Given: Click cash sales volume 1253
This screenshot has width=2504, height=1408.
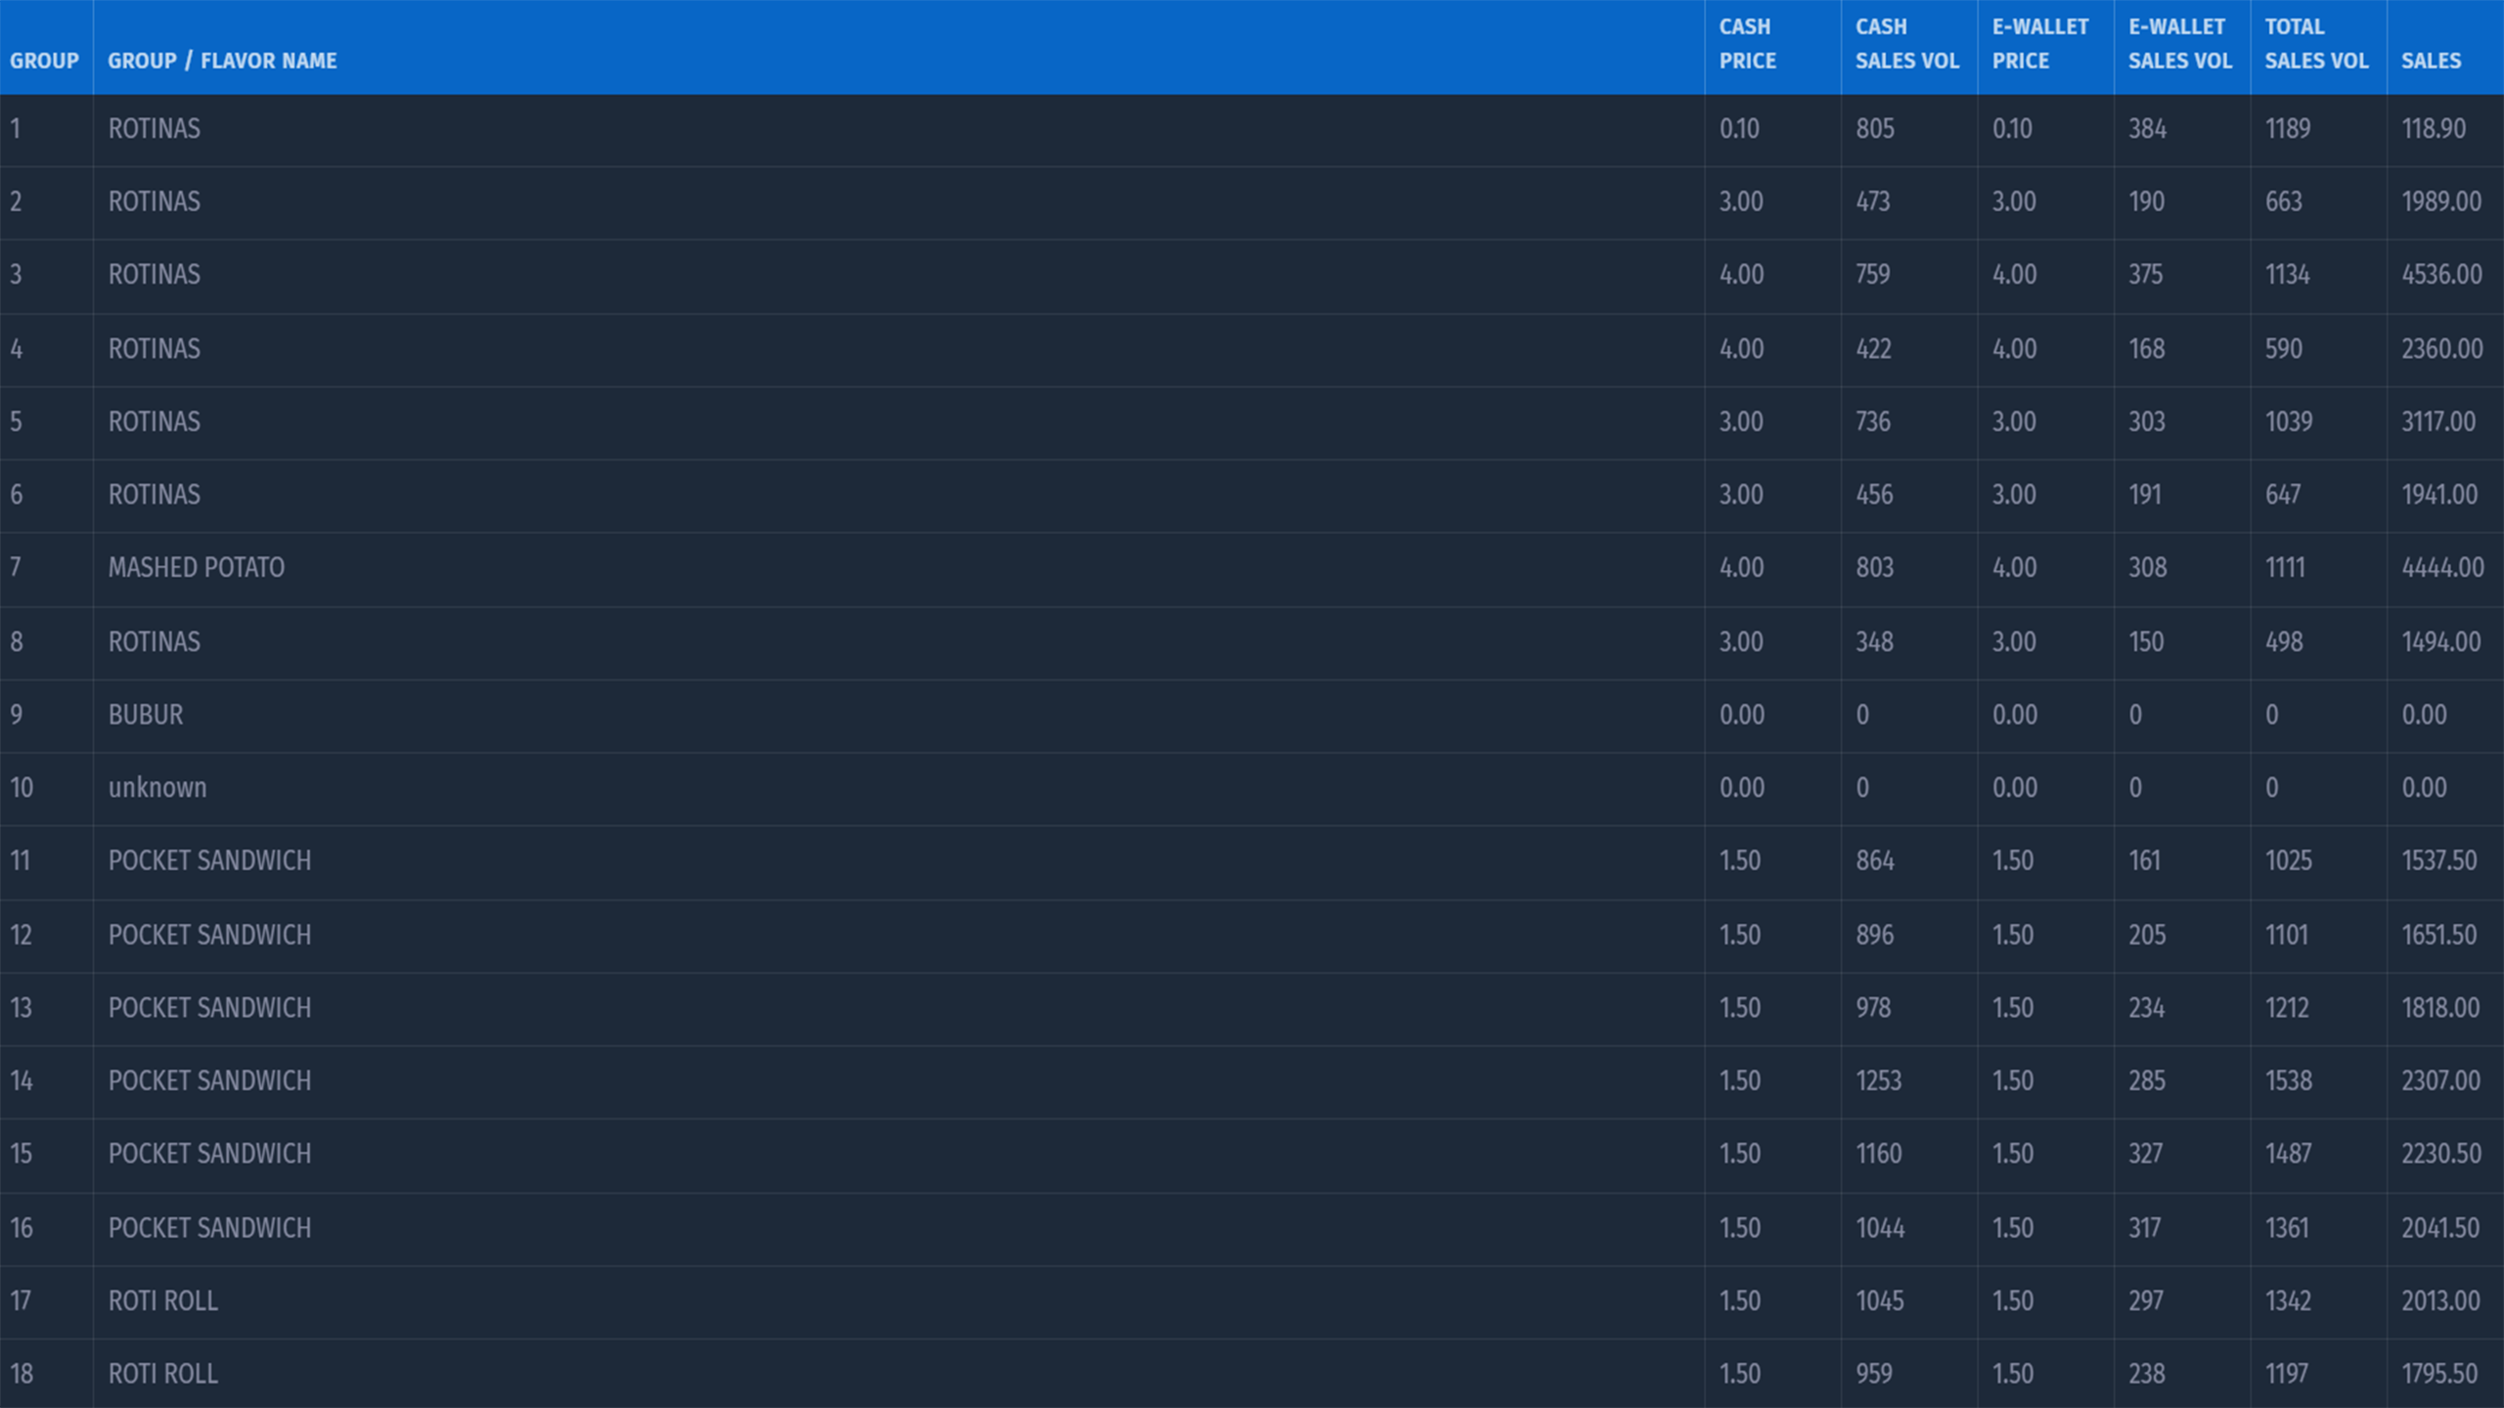Looking at the screenshot, I should [x=1879, y=1080].
